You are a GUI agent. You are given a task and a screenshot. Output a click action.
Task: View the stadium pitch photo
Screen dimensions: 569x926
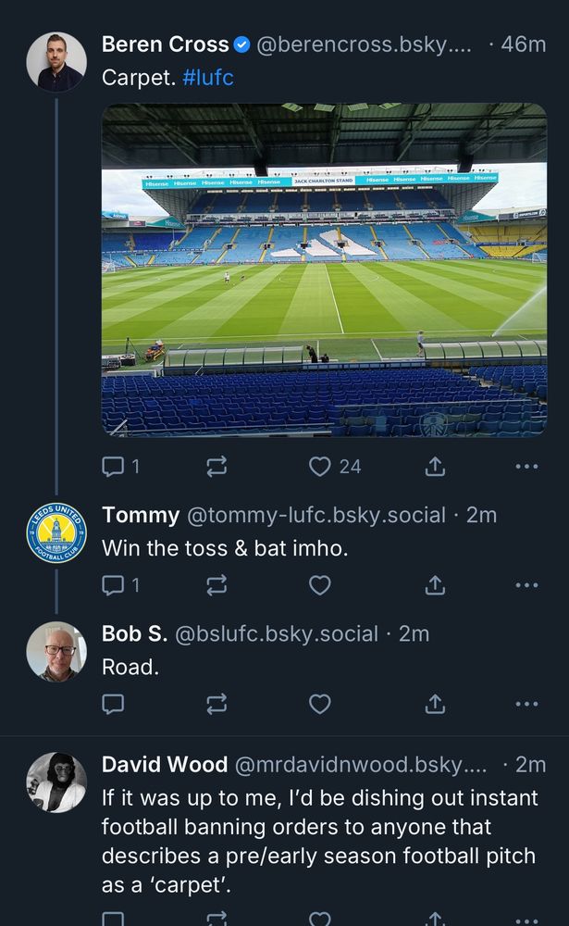tap(324, 269)
